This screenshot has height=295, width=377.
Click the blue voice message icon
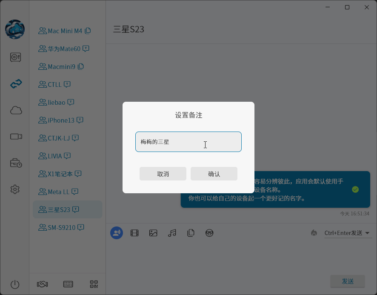[x=116, y=233]
